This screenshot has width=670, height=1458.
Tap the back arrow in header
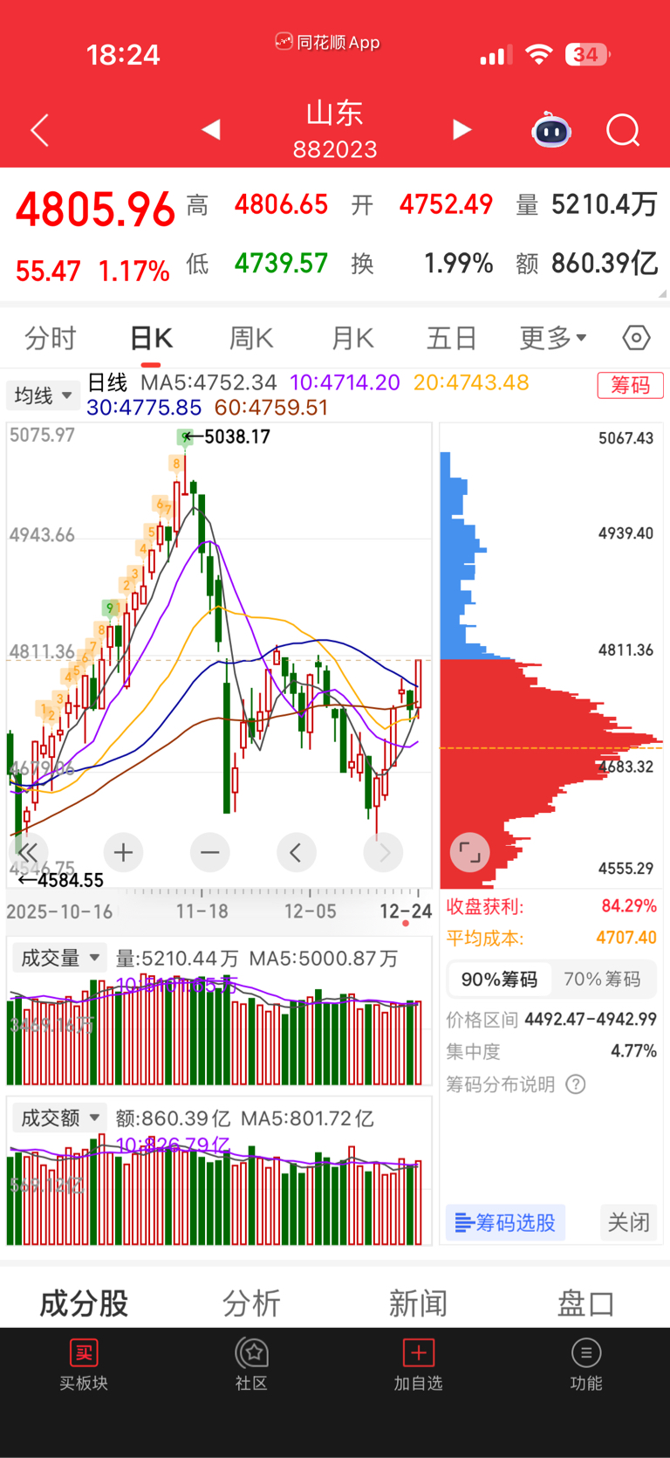[x=39, y=131]
